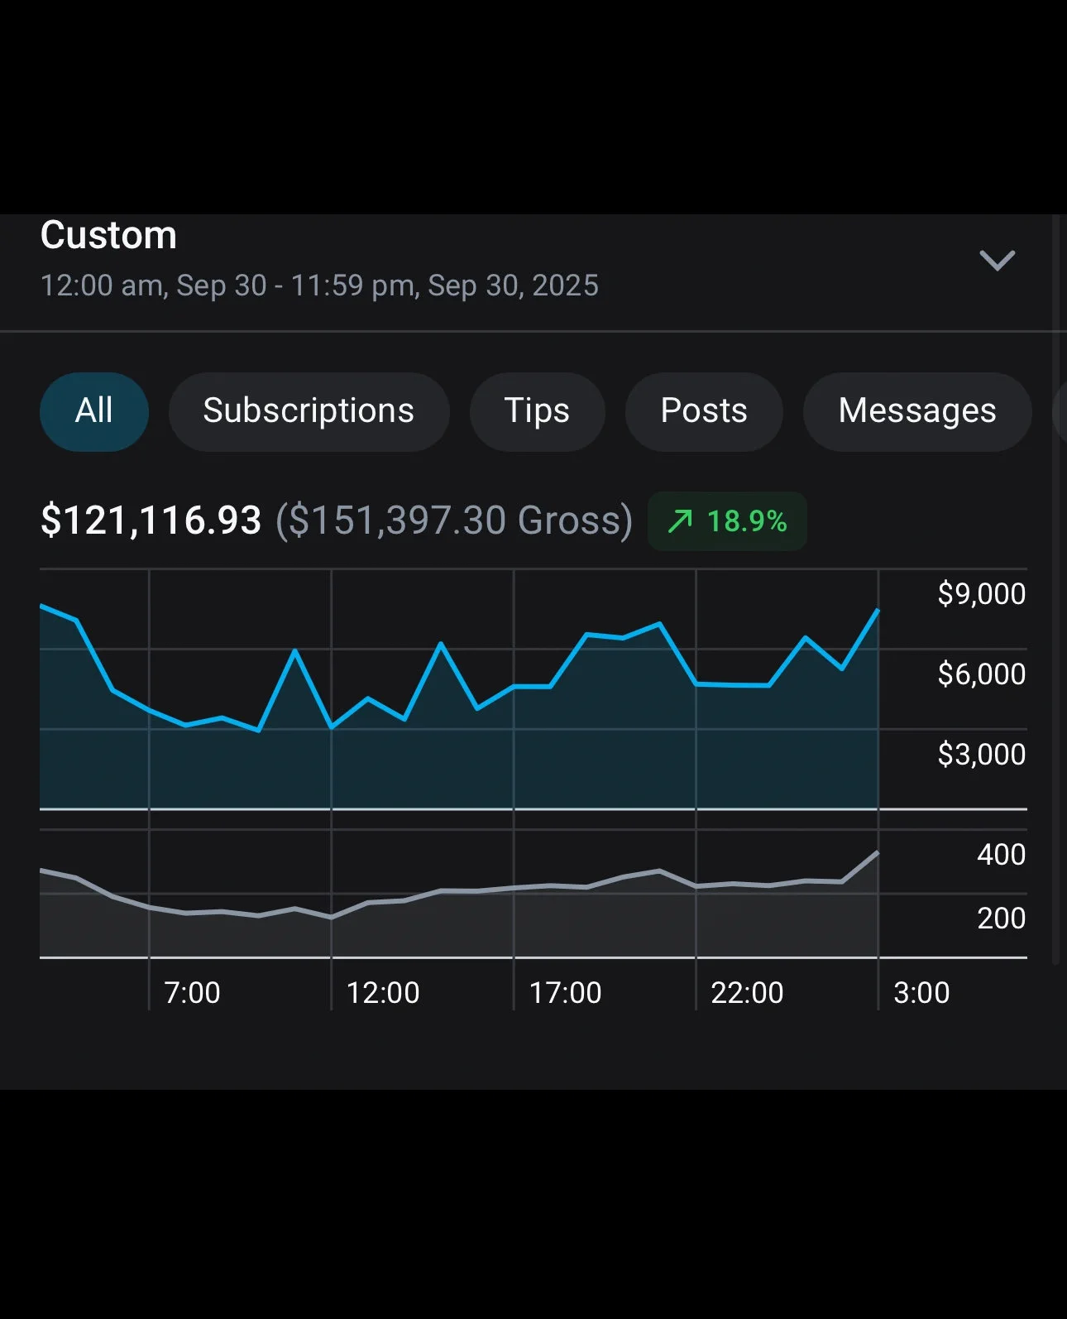Click the 400 count axis label
The width and height of the screenshot is (1067, 1319).
[x=1001, y=854]
